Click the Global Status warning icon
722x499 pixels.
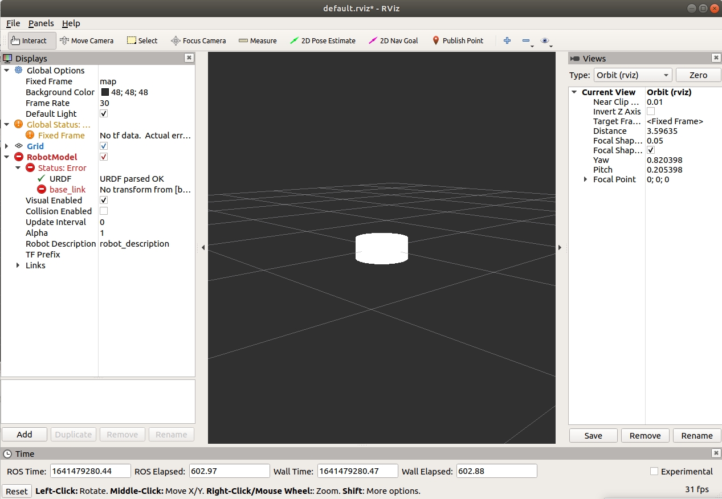[18, 124]
